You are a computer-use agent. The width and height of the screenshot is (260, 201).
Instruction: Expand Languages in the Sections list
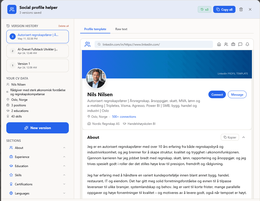tap(64, 193)
